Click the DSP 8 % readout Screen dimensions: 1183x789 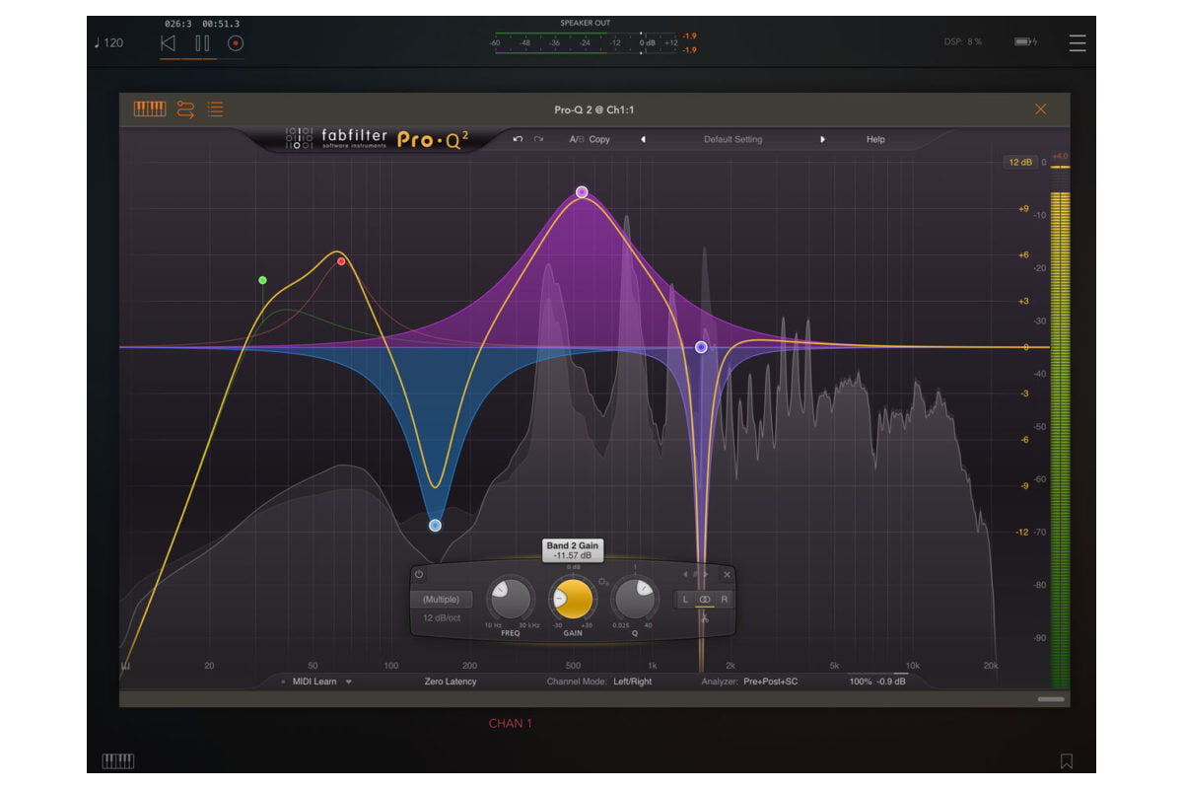[962, 42]
